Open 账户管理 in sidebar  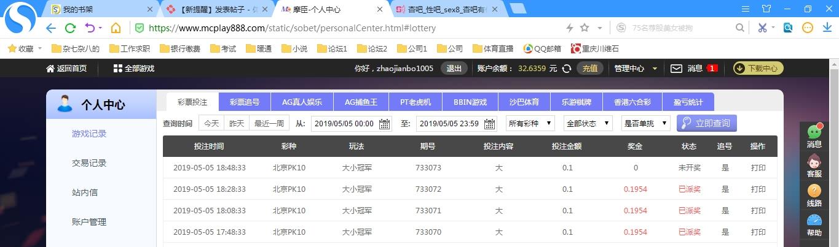(x=89, y=222)
